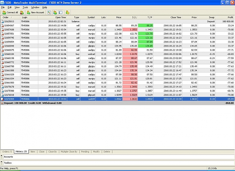Click the Connect All toolbar button
The image size is (235, 171).
(10, 12)
